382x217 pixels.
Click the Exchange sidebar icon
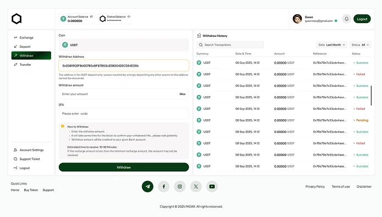(x=15, y=37)
